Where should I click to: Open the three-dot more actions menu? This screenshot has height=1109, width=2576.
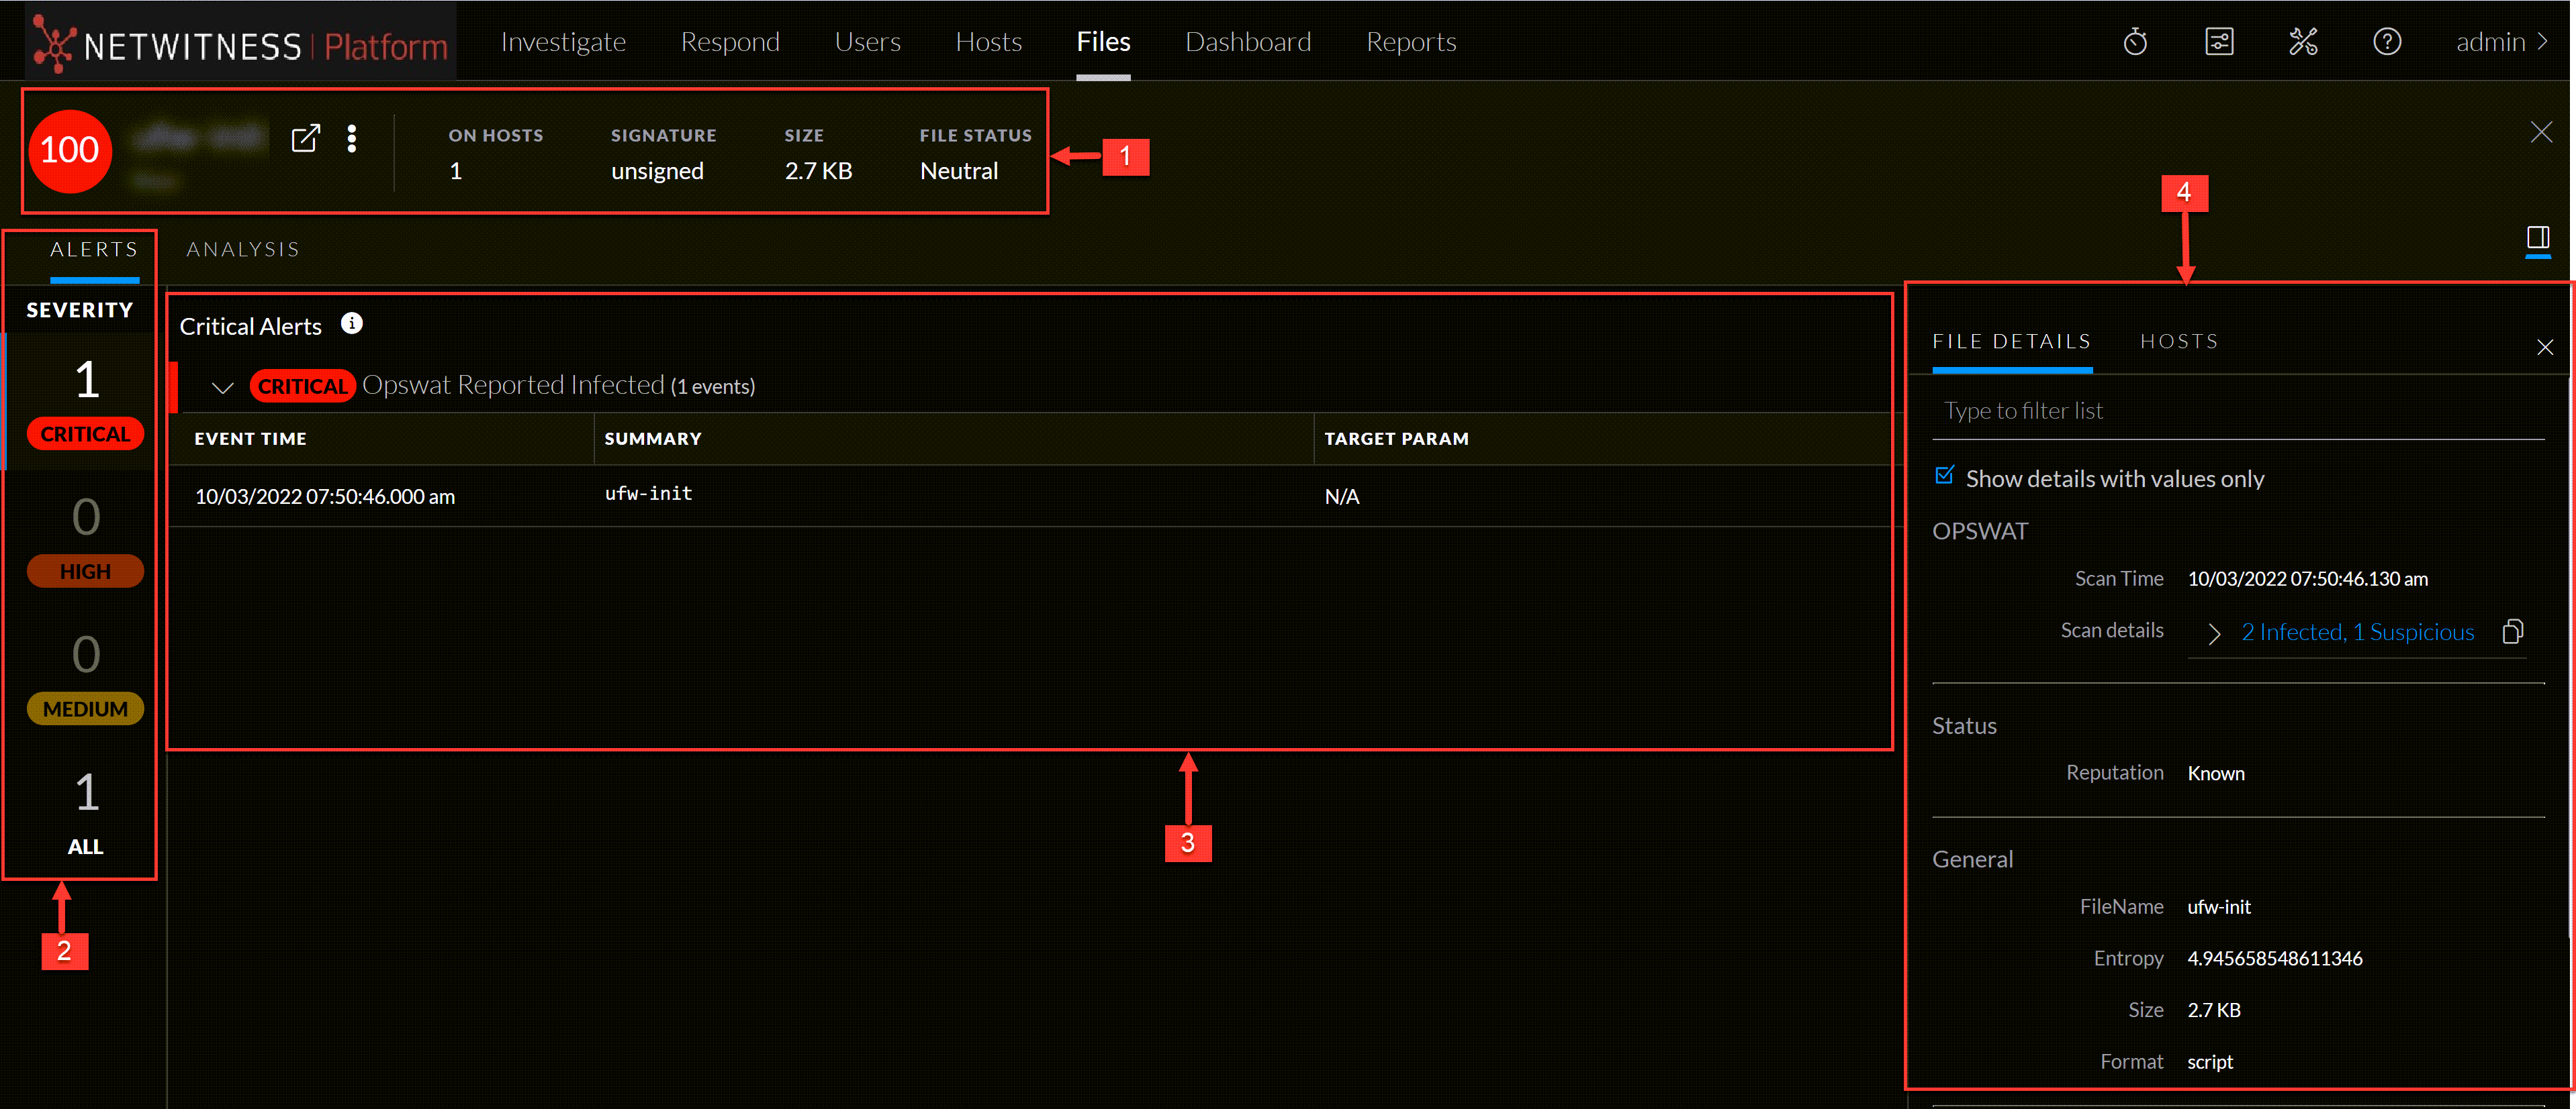[352, 139]
